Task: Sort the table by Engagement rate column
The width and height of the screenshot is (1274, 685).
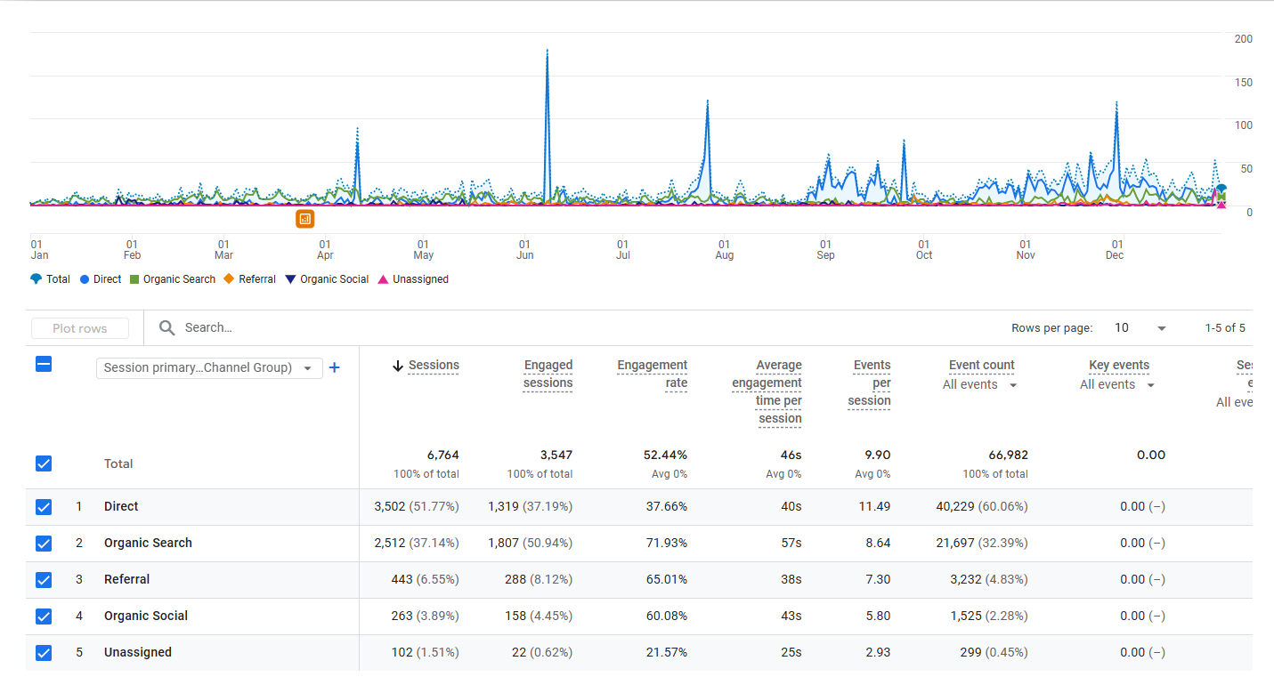Action: tap(653, 375)
